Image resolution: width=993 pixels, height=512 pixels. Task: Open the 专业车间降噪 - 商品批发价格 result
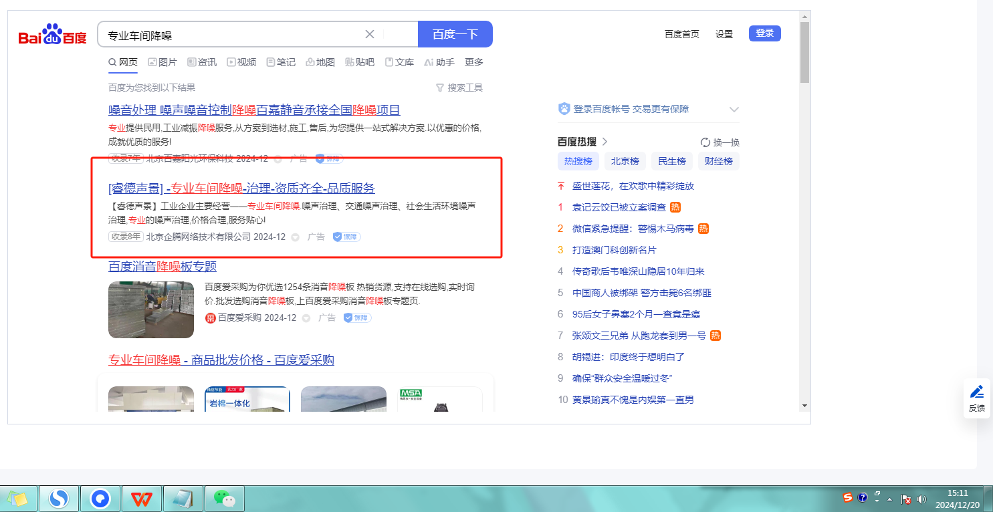221,360
